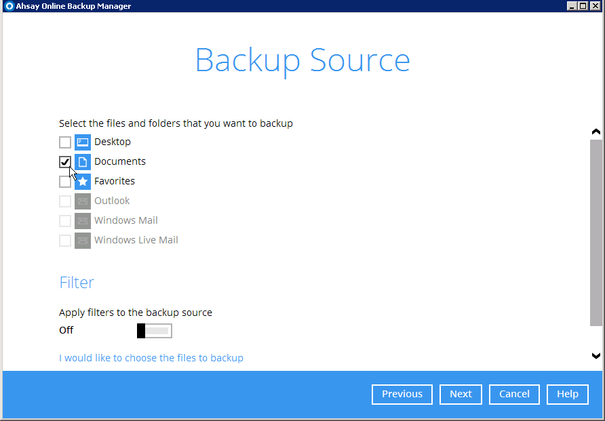Click the 'Backup Source' page title
Image resolution: width=605 pixels, height=421 pixels.
303,61
